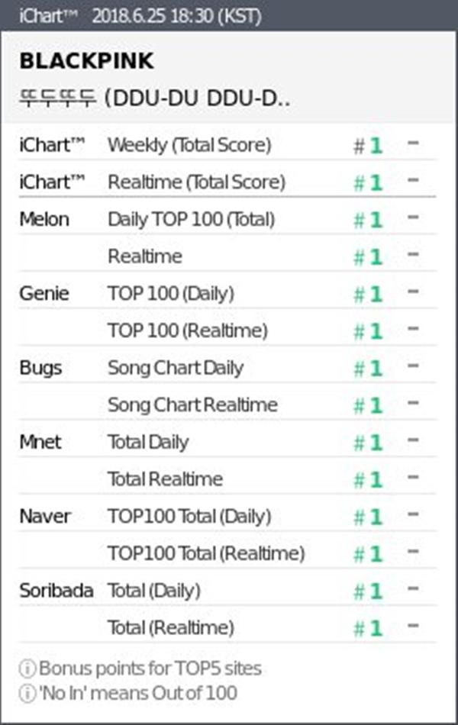This screenshot has height=725, width=458.
Task: Open the DDU-DU DDU-DU song title
Action: click(x=156, y=99)
